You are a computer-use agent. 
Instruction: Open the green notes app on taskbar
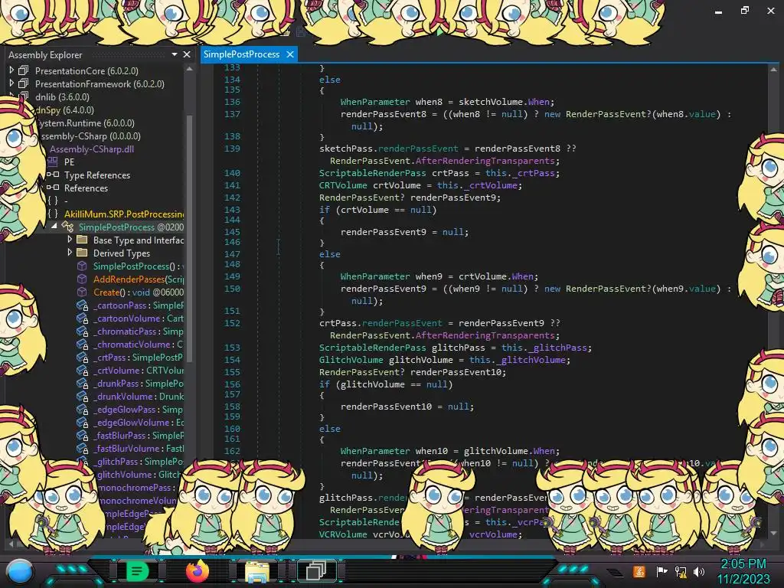coord(138,570)
